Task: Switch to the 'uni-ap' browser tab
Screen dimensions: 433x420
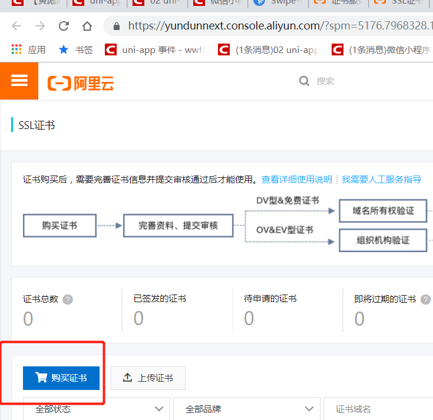Action: click(97, 4)
